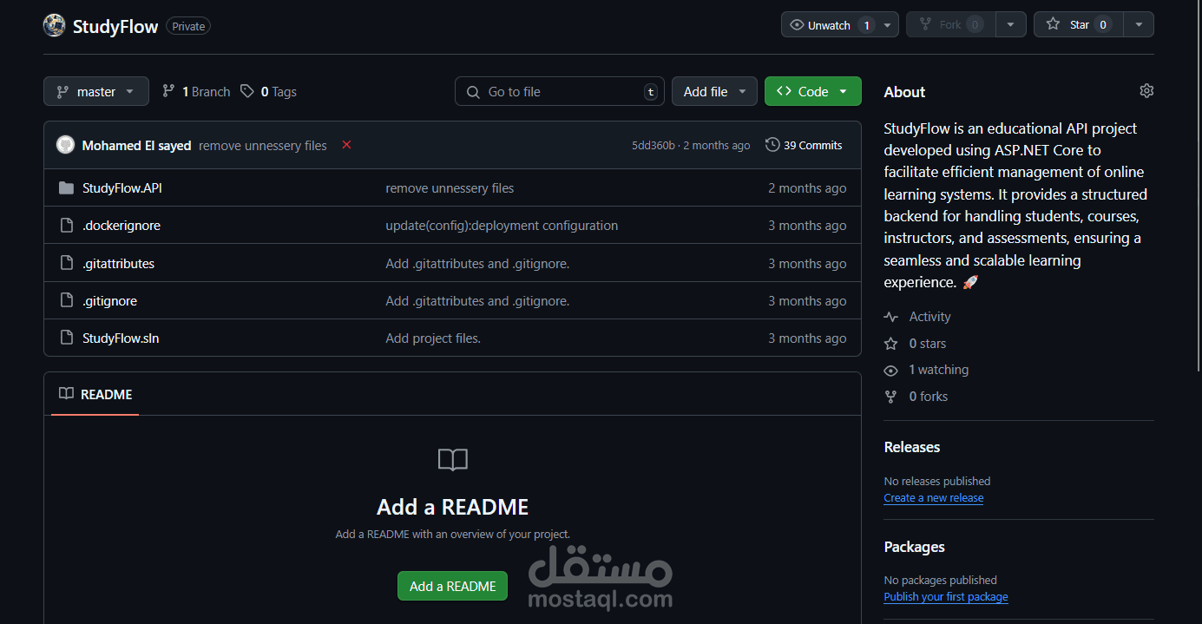Click the fork icon next to 0 forks
The height and width of the screenshot is (624, 1202).
coord(890,397)
